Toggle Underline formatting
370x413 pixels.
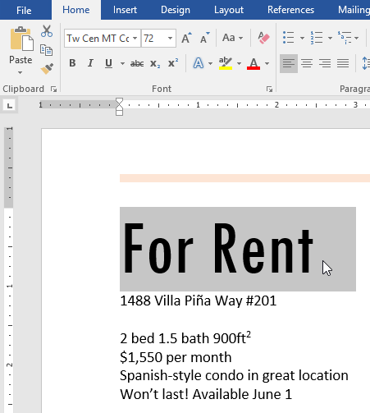pos(108,63)
